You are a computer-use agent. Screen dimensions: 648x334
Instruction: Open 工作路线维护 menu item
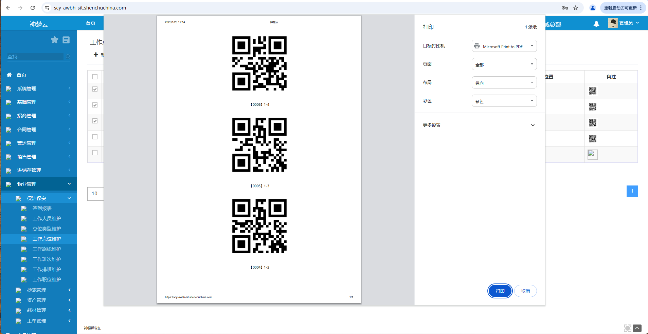point(47,249)
